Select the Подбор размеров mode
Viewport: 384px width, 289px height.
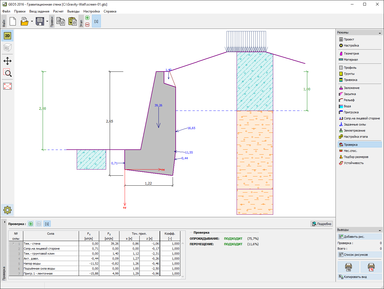[360, 157]
